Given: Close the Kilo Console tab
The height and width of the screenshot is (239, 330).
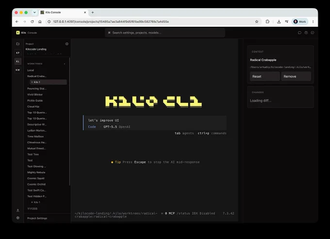Looking at the screenshot, I should (85, 13).
